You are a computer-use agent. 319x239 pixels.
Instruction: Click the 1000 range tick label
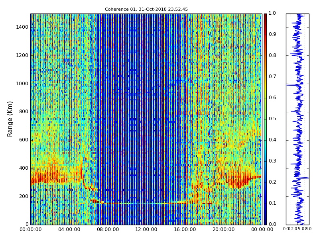point(22,84)
